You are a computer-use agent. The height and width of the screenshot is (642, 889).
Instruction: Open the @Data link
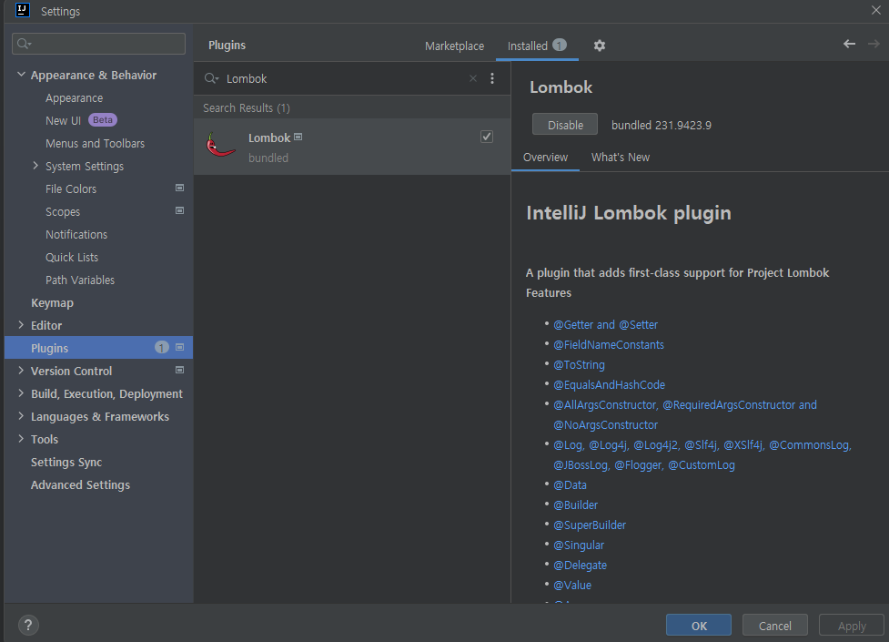click(570, 484)
